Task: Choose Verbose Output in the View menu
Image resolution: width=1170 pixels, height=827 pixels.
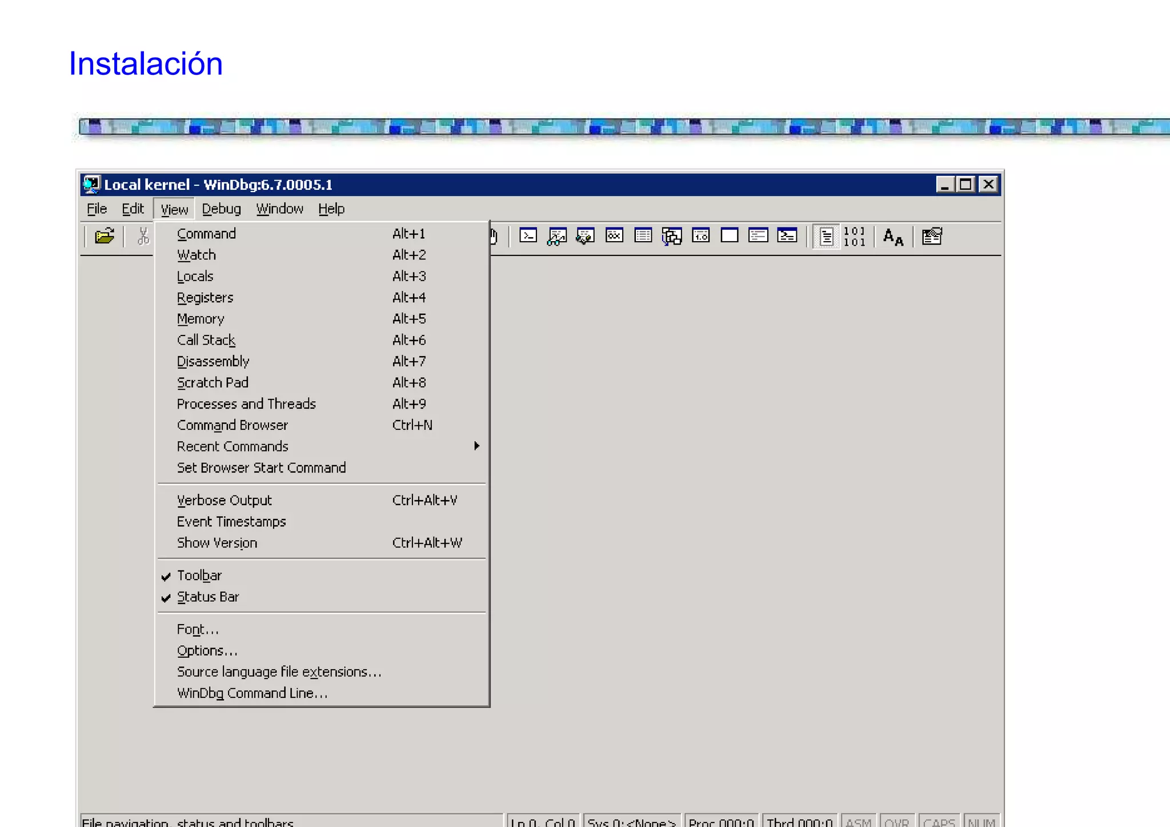Action: [225, 501]
